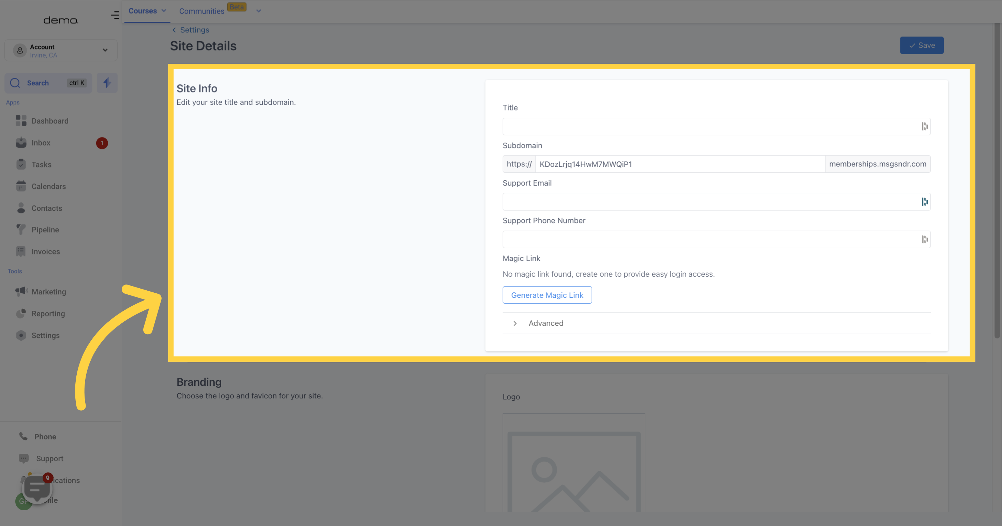Click the Title input field
Image resolution: width=1002 pixels, height=526 pixels.
[716, 126]
